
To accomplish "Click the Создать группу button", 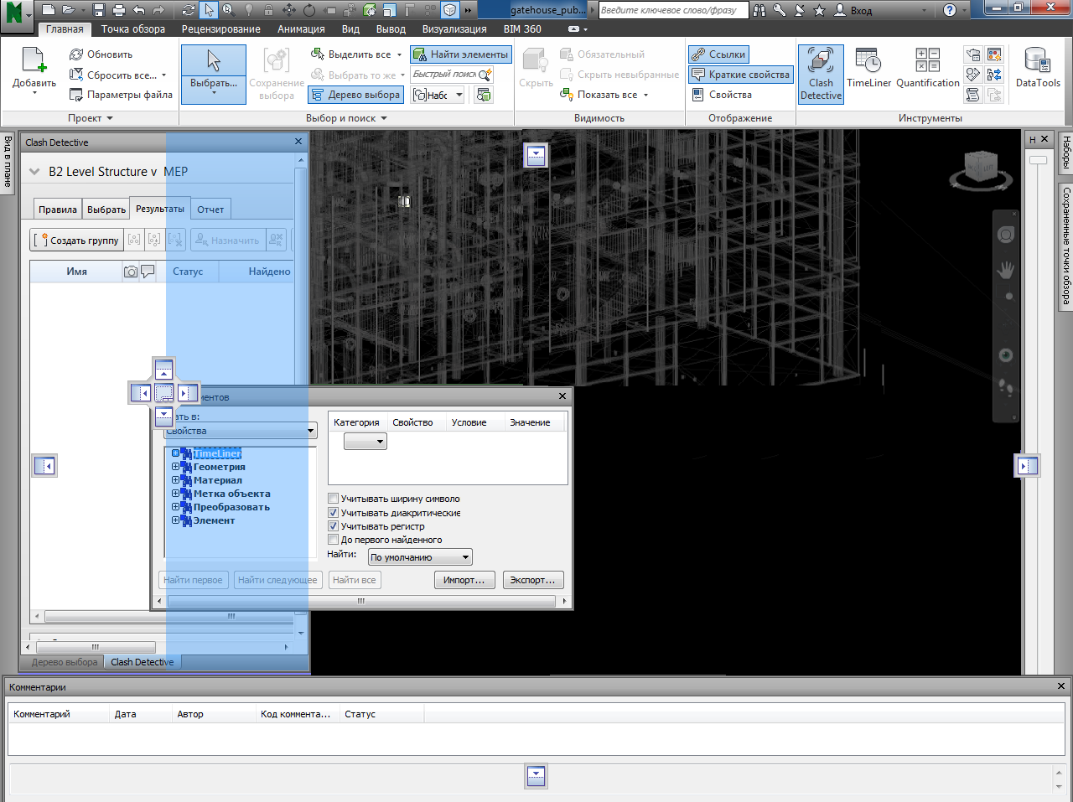I will pos(77,241).
